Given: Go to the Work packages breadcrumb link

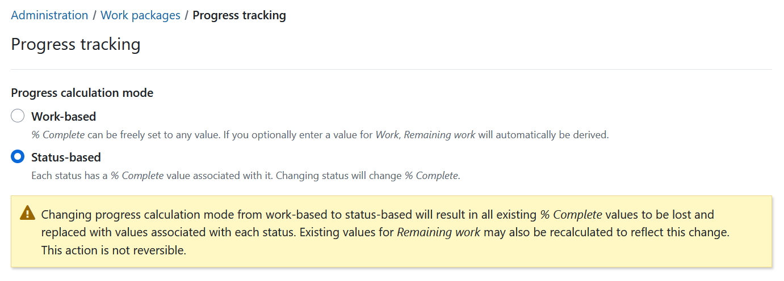Looking at the screenshot, I should [140, 15].
